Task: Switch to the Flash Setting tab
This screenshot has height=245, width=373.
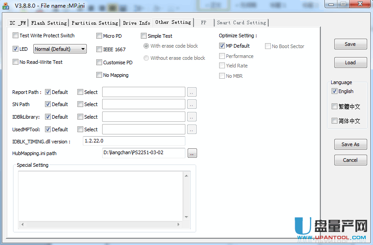Action: [49, 23]
